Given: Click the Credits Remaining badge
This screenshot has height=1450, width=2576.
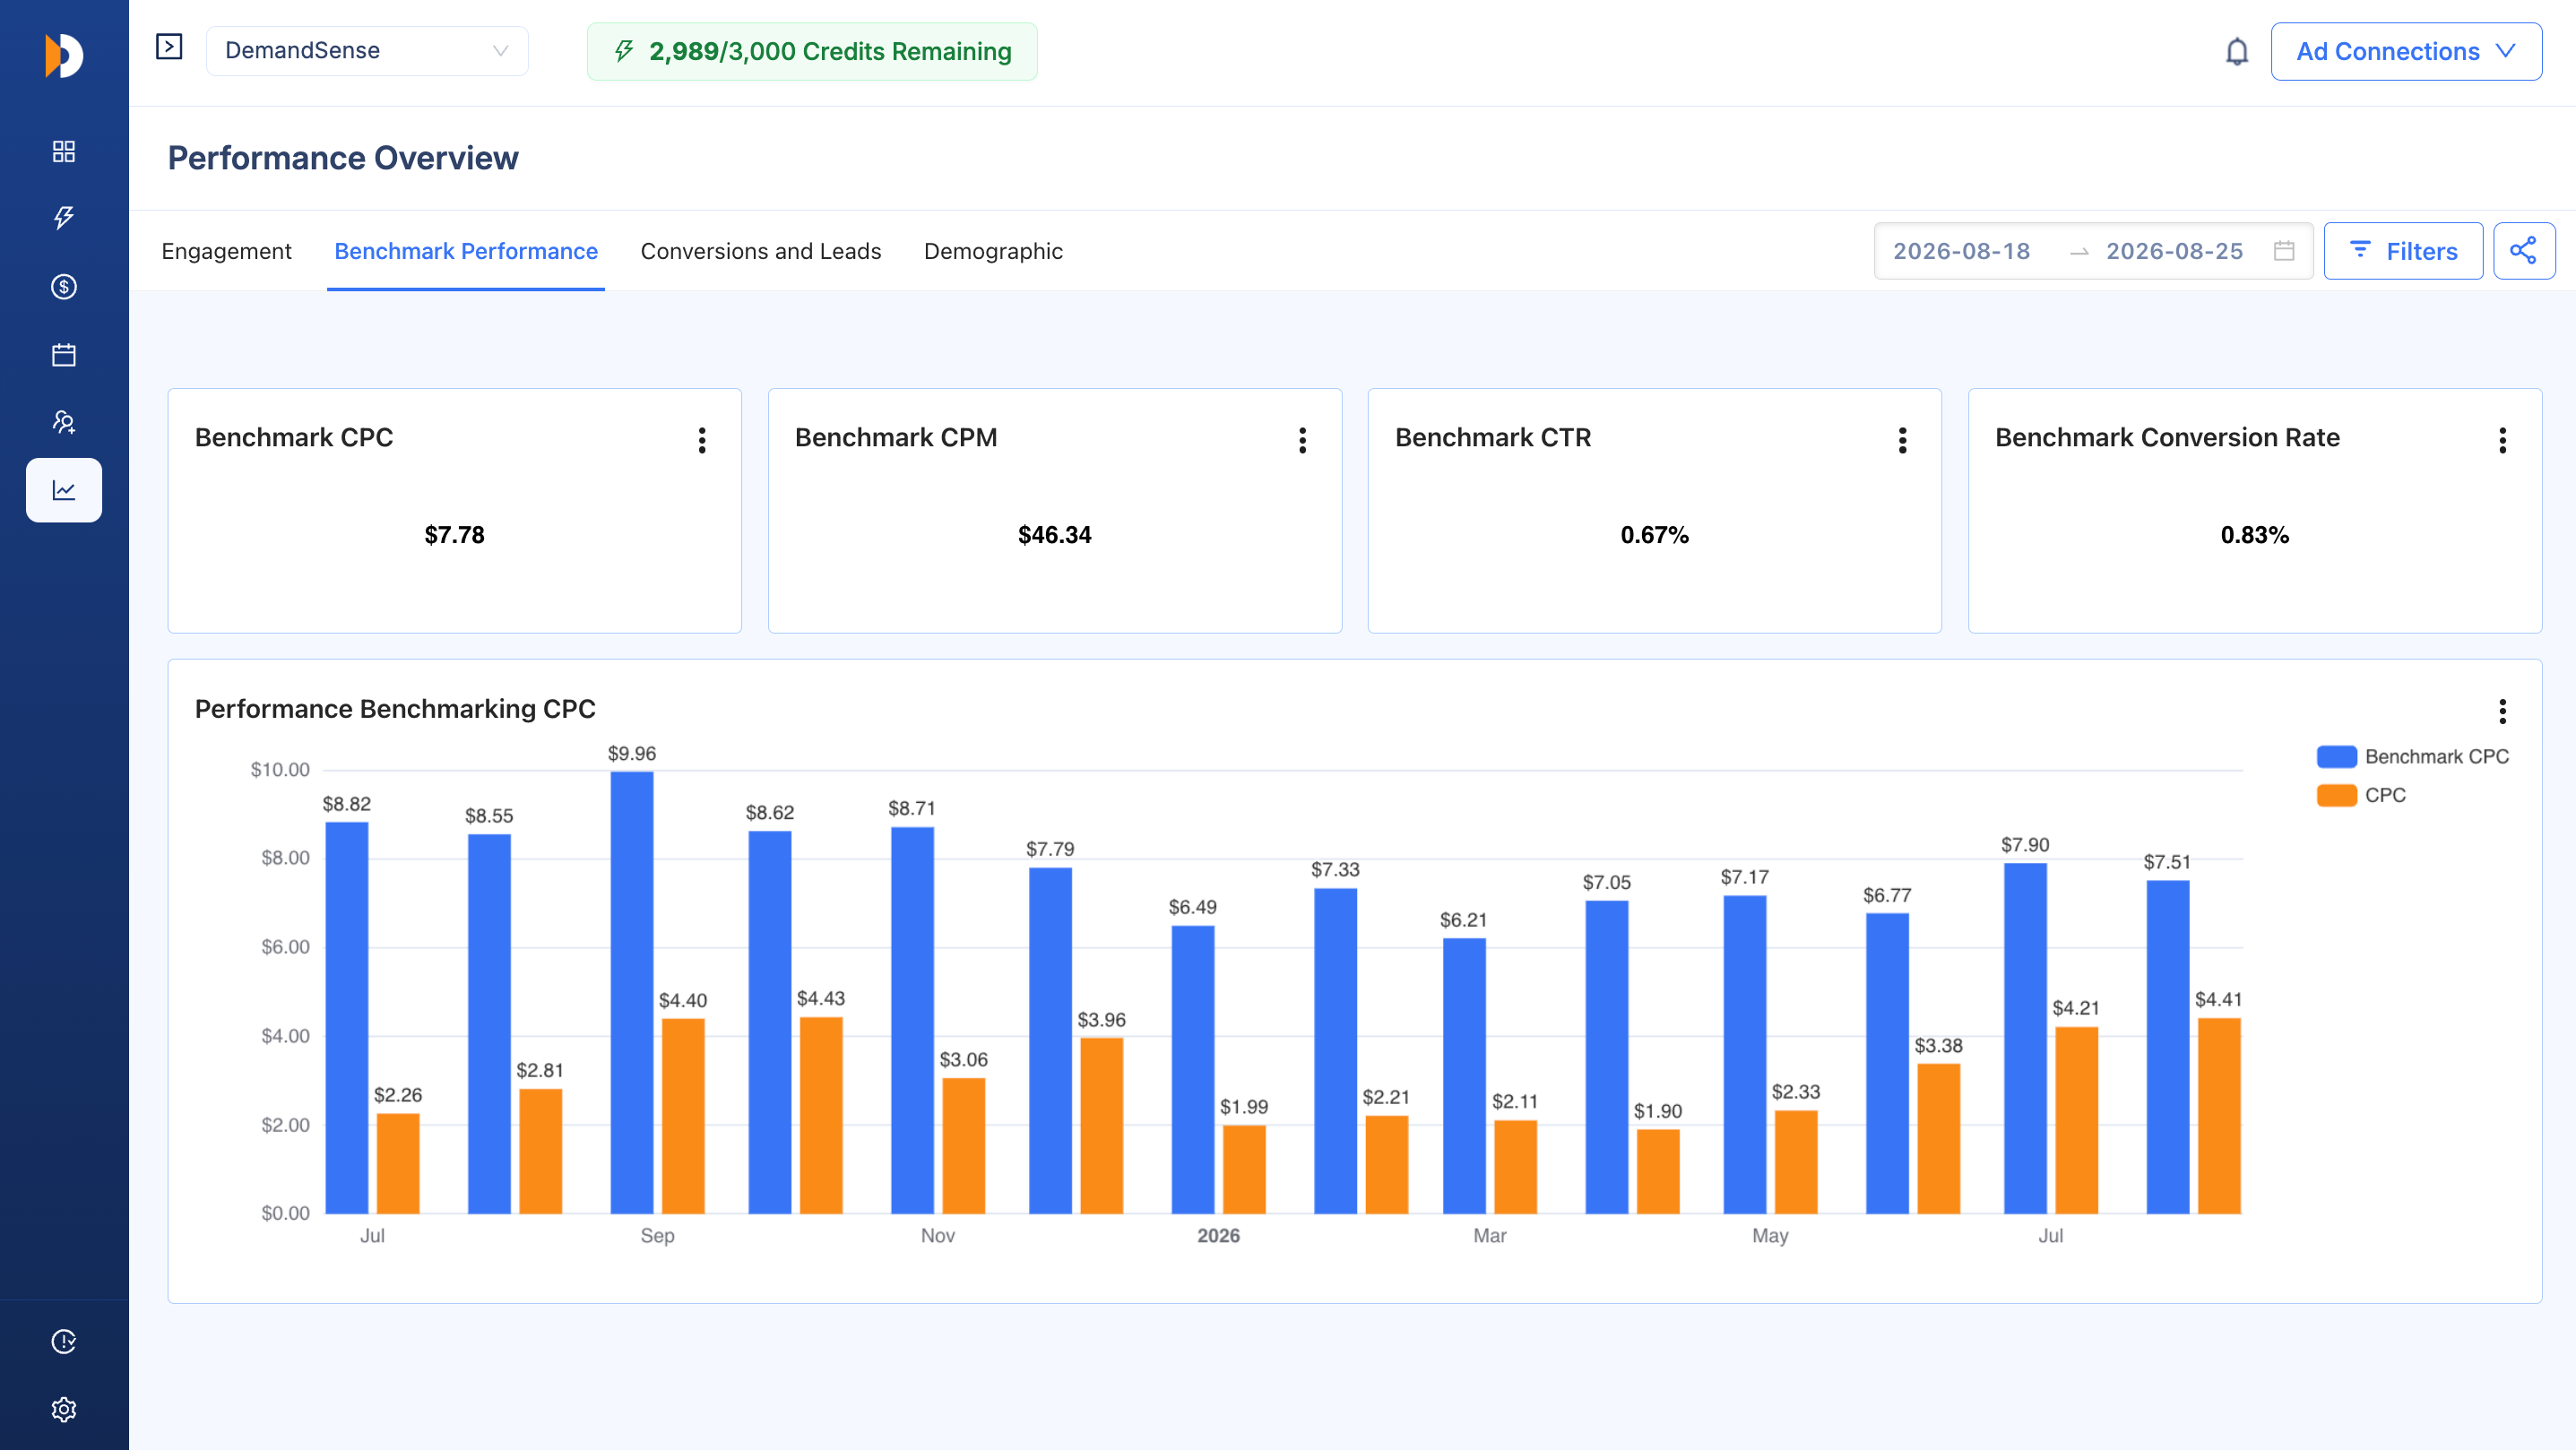Looking at the screenshot, I should pos(812,51).
